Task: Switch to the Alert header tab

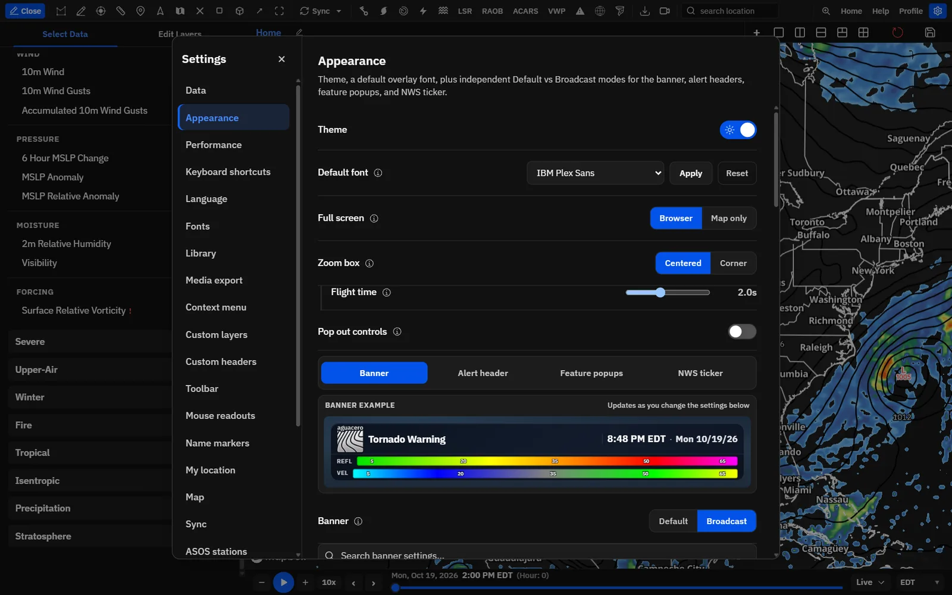Action: click(483, 373)
